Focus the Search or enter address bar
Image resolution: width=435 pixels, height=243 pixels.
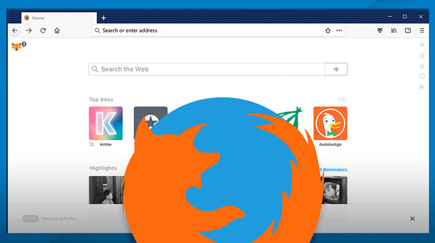(218, 30)
